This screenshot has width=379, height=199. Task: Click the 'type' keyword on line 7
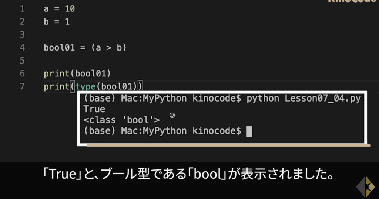click(x=85, y=87)
